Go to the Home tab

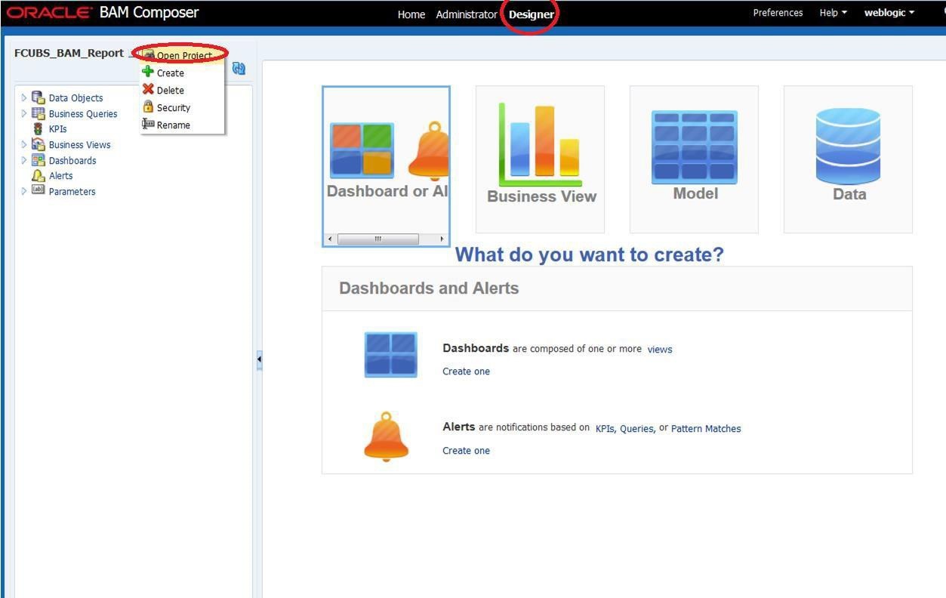(411, 14)
